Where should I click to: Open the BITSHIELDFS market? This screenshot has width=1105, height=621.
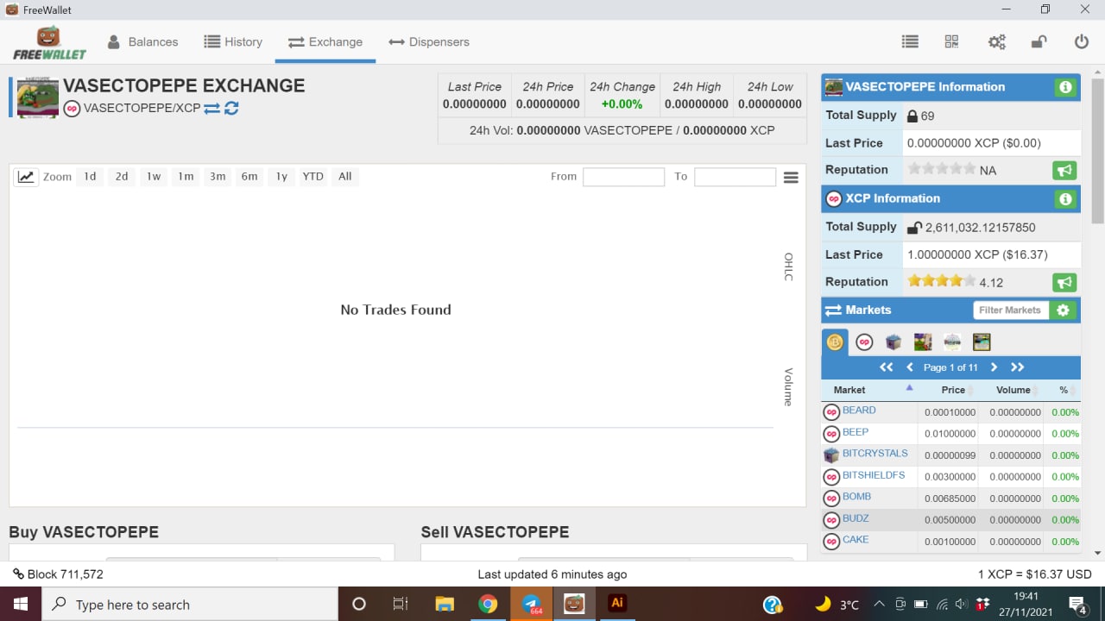pyautogui.click(x=874, y=475)
